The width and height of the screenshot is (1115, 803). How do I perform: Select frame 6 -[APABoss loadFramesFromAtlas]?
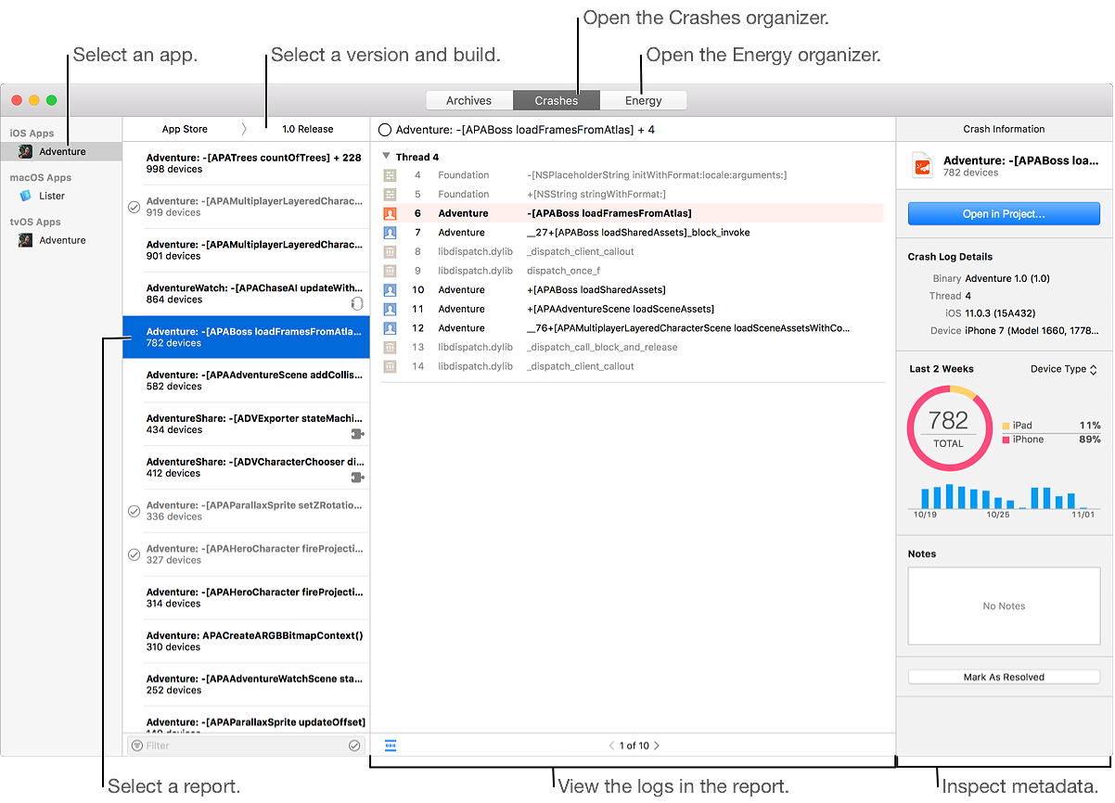[633, 213]
